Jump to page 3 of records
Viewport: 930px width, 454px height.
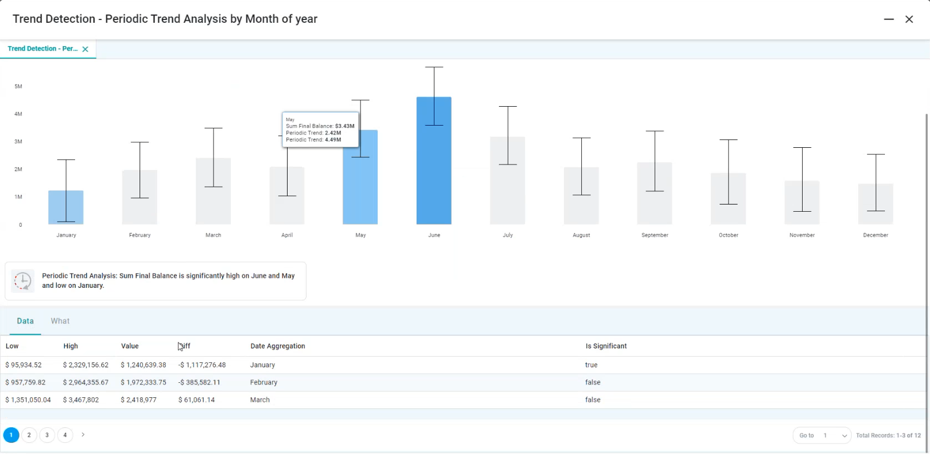47,435
